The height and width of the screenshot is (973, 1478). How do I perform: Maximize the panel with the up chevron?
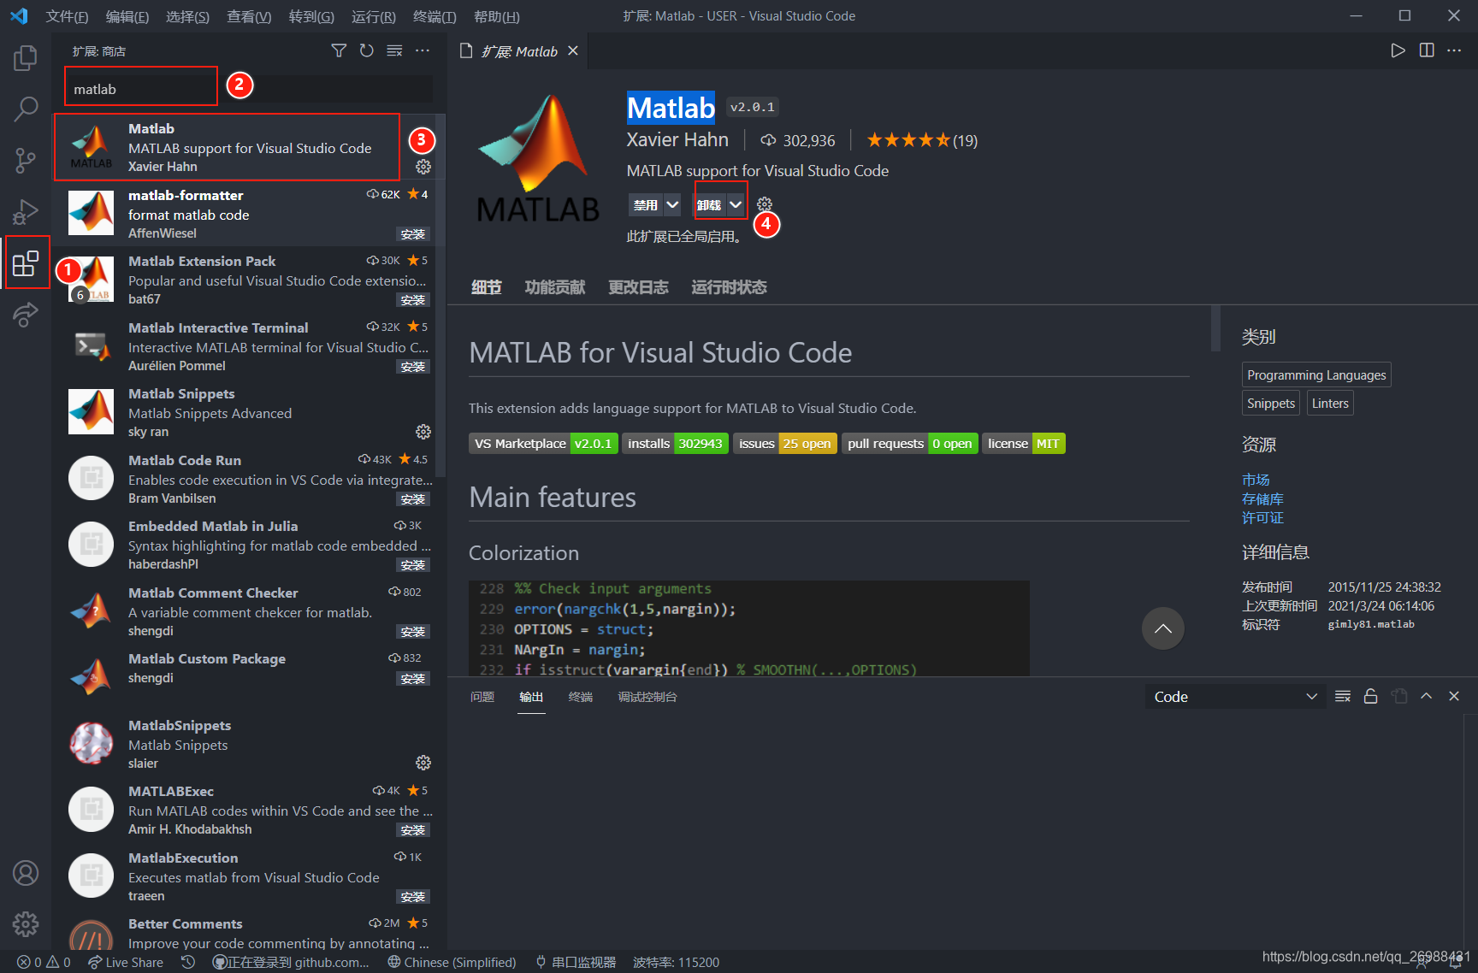pyautogui.click(x=1426, y=696)
